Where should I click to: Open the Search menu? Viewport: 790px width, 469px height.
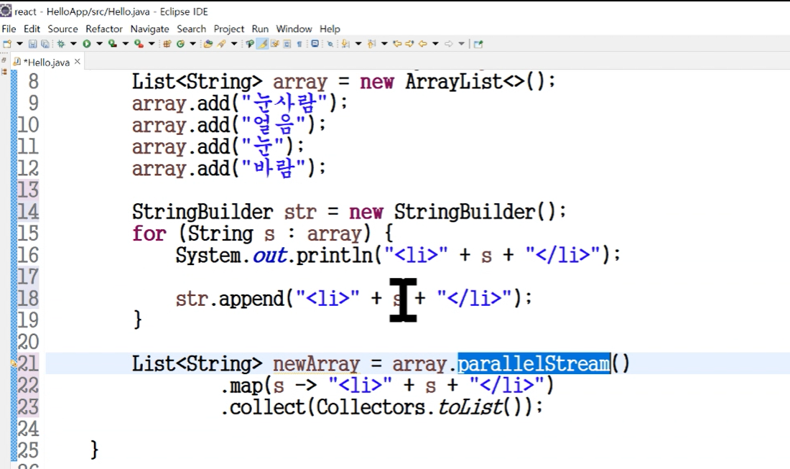tap(191, 29)
